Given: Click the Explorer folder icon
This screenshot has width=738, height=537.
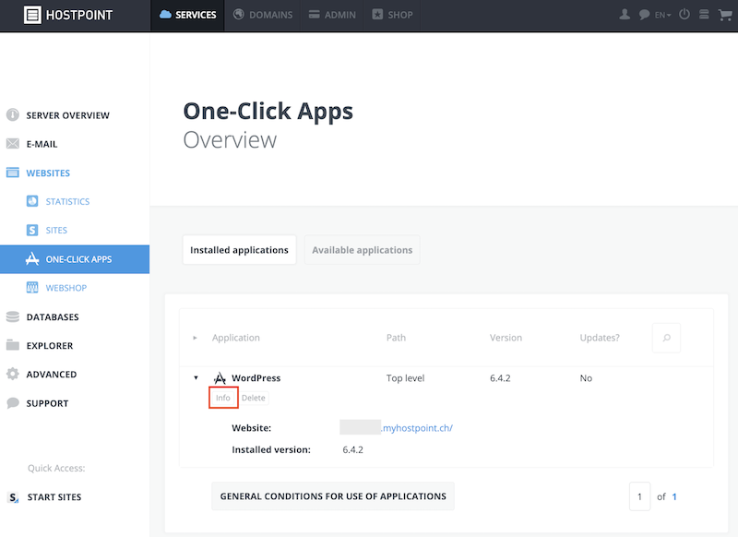Looking at the screenshot, I should [x=13, y=345].
